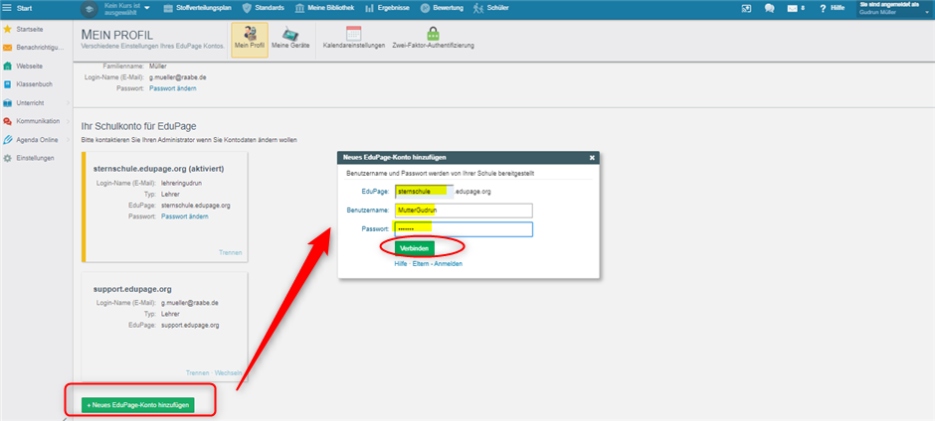Click the Agenda Online sidebar icon
The width and height of the screenshot is (935, 421).
7,140
